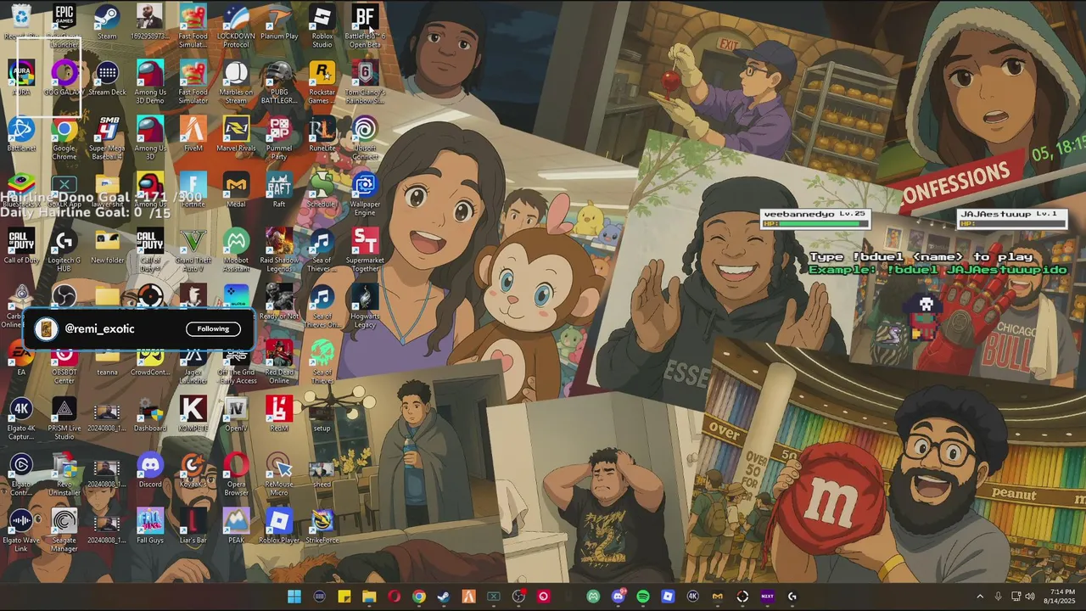Open the Stream Deck desktop shortcut
The width and height of the screenshot is (1086, 611).
(x=107, y=77)
